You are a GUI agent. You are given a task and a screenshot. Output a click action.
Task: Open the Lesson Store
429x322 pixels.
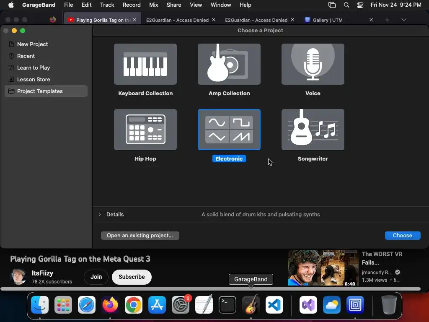pos(46,79)
